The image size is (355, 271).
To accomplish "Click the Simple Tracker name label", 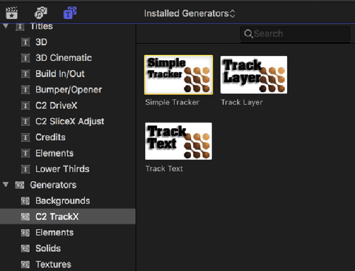I will click(x=172, y=102).
